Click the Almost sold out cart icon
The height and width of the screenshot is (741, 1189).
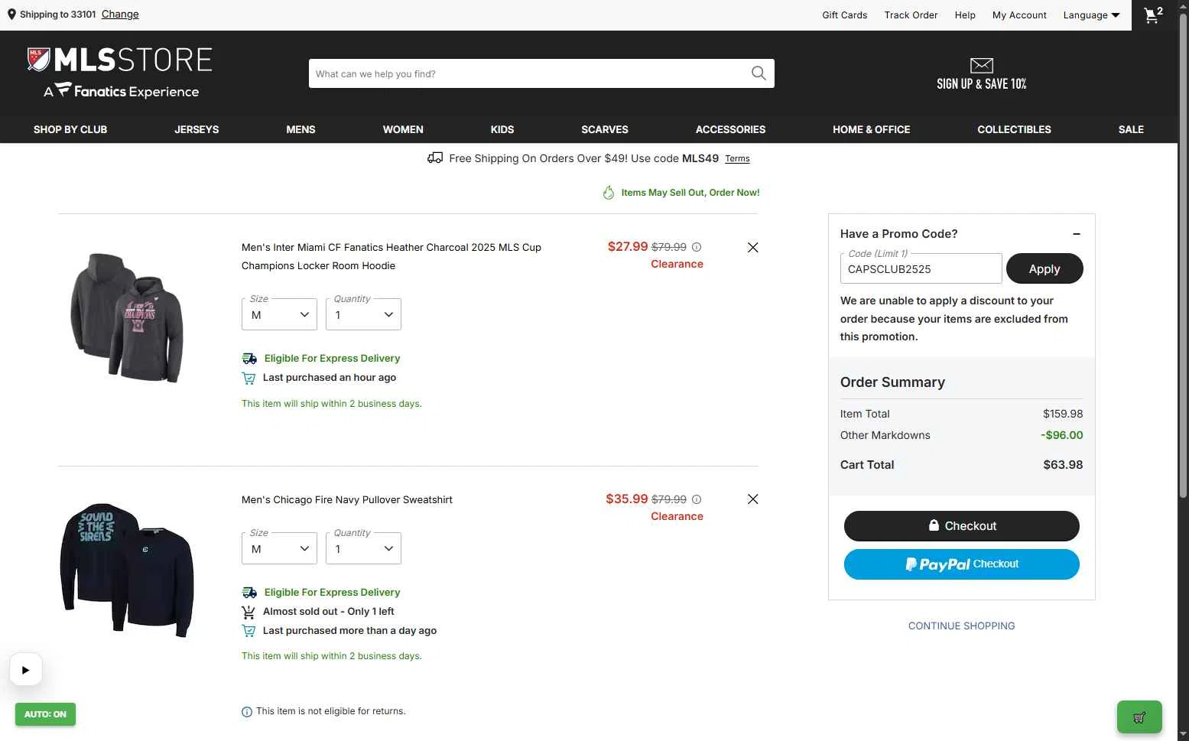click(249, 612)
